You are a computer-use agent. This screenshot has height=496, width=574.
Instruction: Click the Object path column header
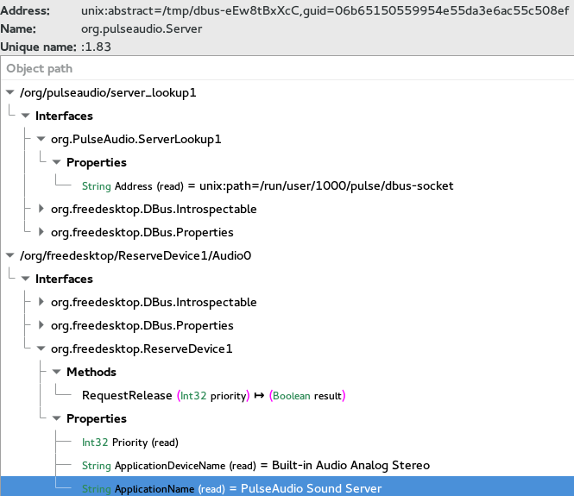(40, 69)
